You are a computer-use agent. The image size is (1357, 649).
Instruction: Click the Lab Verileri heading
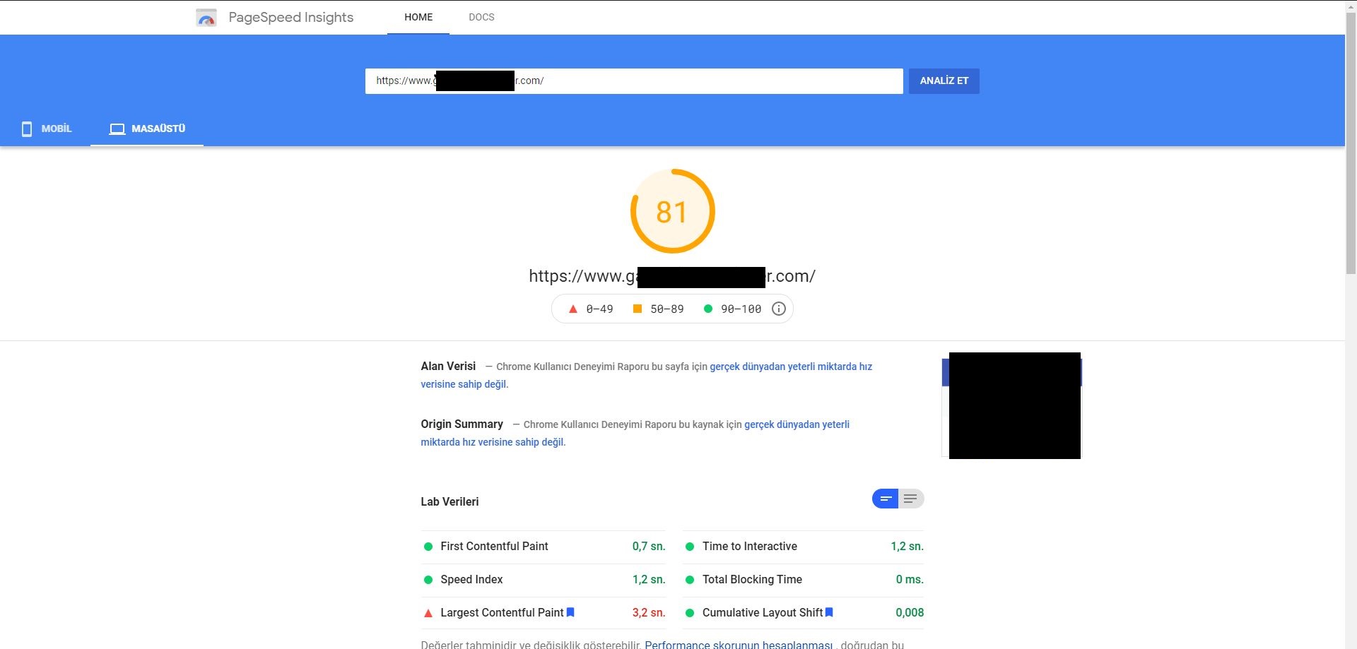click(x=450, y=501)
